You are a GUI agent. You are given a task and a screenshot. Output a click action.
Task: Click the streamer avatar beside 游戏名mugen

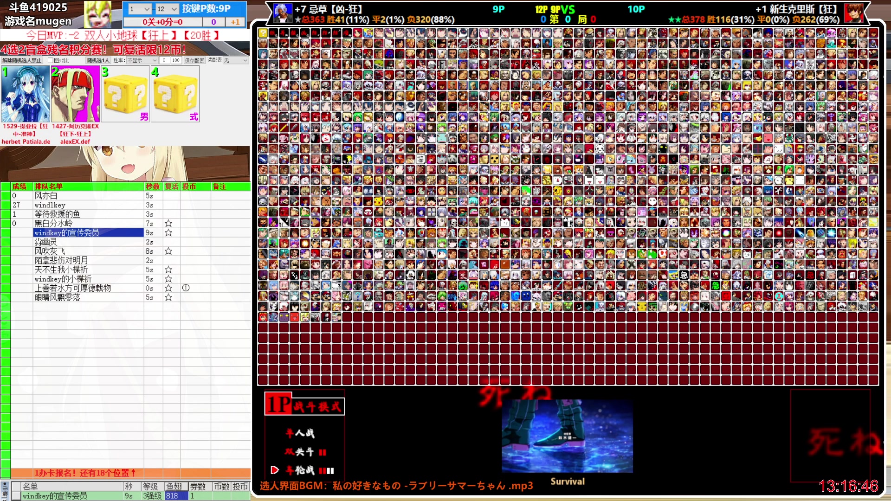[97, 14]
